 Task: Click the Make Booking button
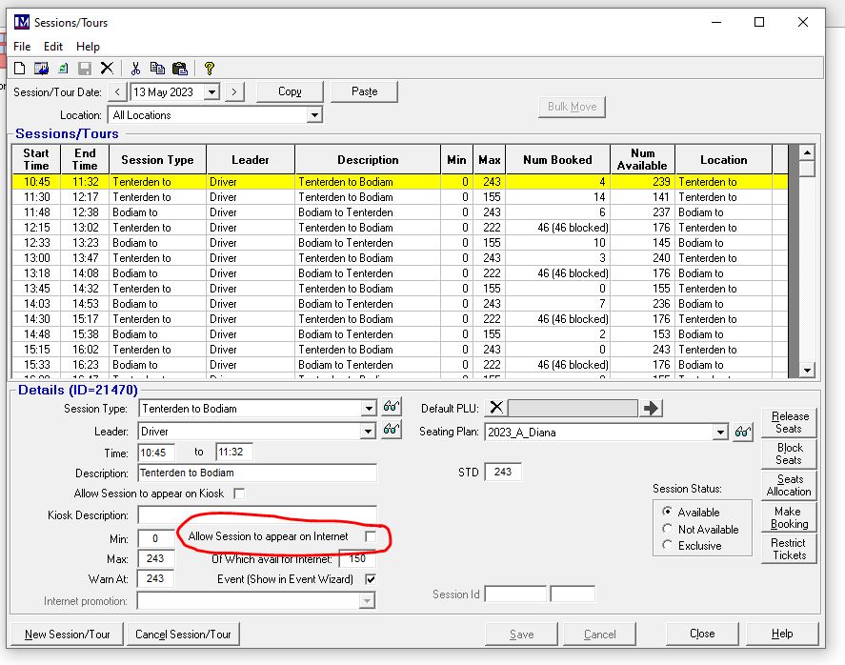[789, 517]
